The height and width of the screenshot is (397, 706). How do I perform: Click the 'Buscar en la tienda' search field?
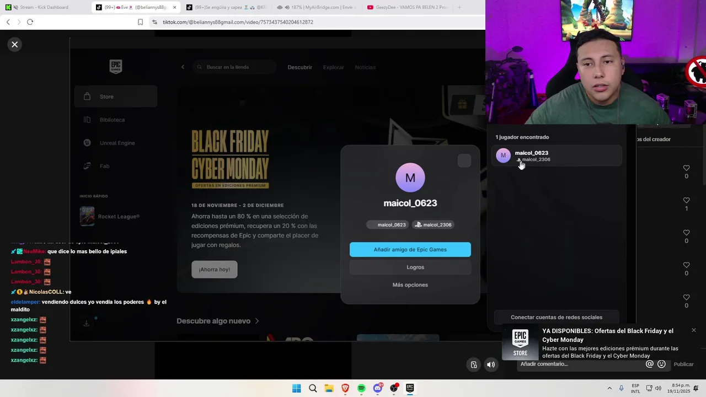234,67
